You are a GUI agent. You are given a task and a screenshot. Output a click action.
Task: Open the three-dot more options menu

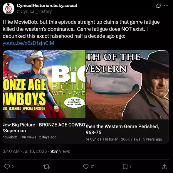click(x=166, y=6)
